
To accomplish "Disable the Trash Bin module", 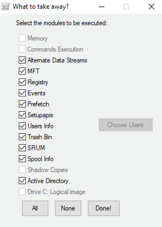I will [x=22, y=137].
